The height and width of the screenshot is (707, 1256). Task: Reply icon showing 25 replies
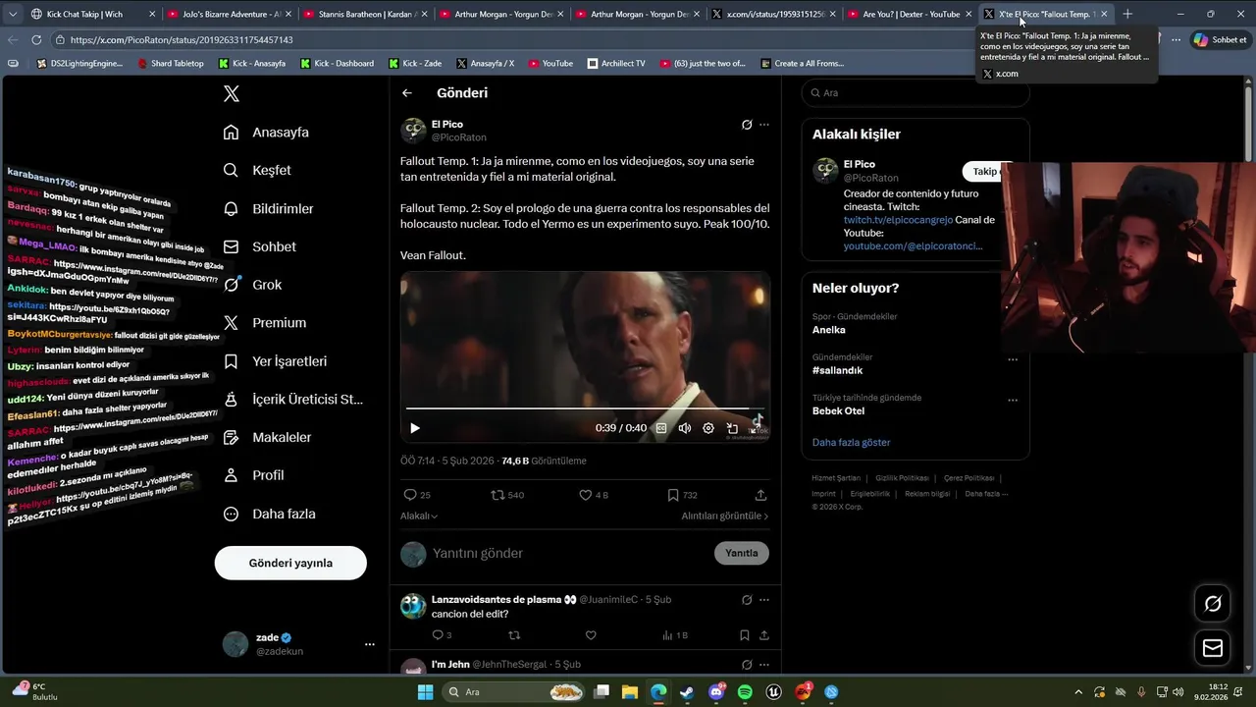tap(410, 495)
